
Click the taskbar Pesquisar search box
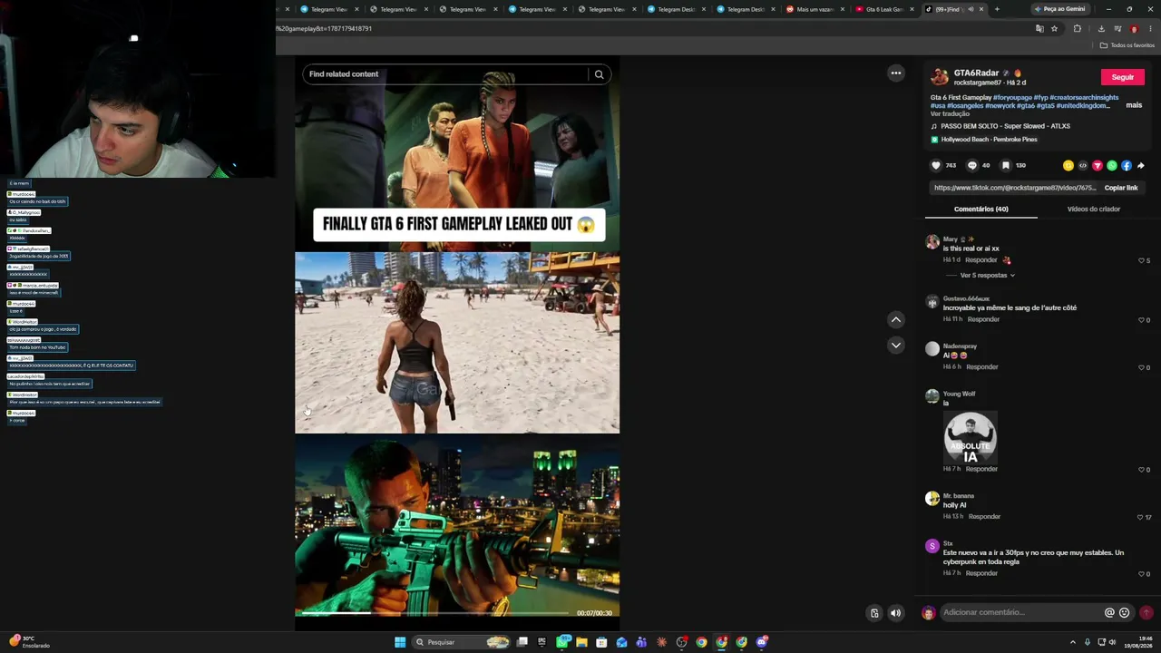pyautogui.click(x=461, y=642)
